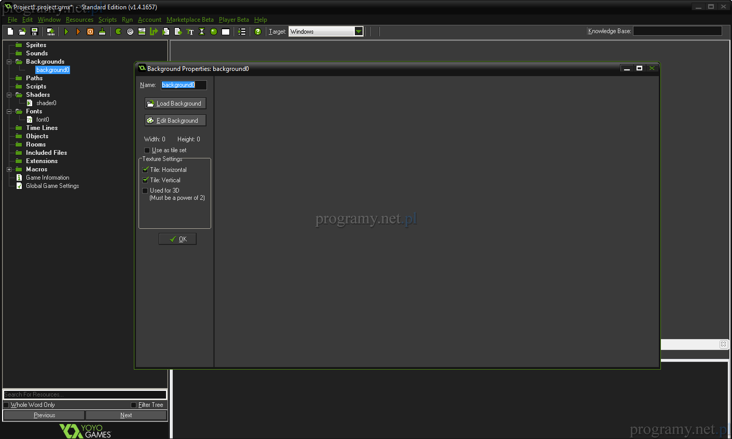The image size is (732, 439).
Task: Click the hourglass create timeline icon
Action: (x=202, y=32)
